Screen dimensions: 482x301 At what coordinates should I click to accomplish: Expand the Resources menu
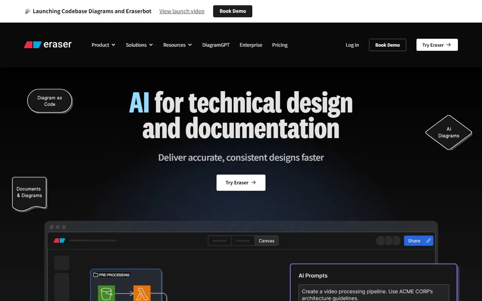[x=177, y=45]
